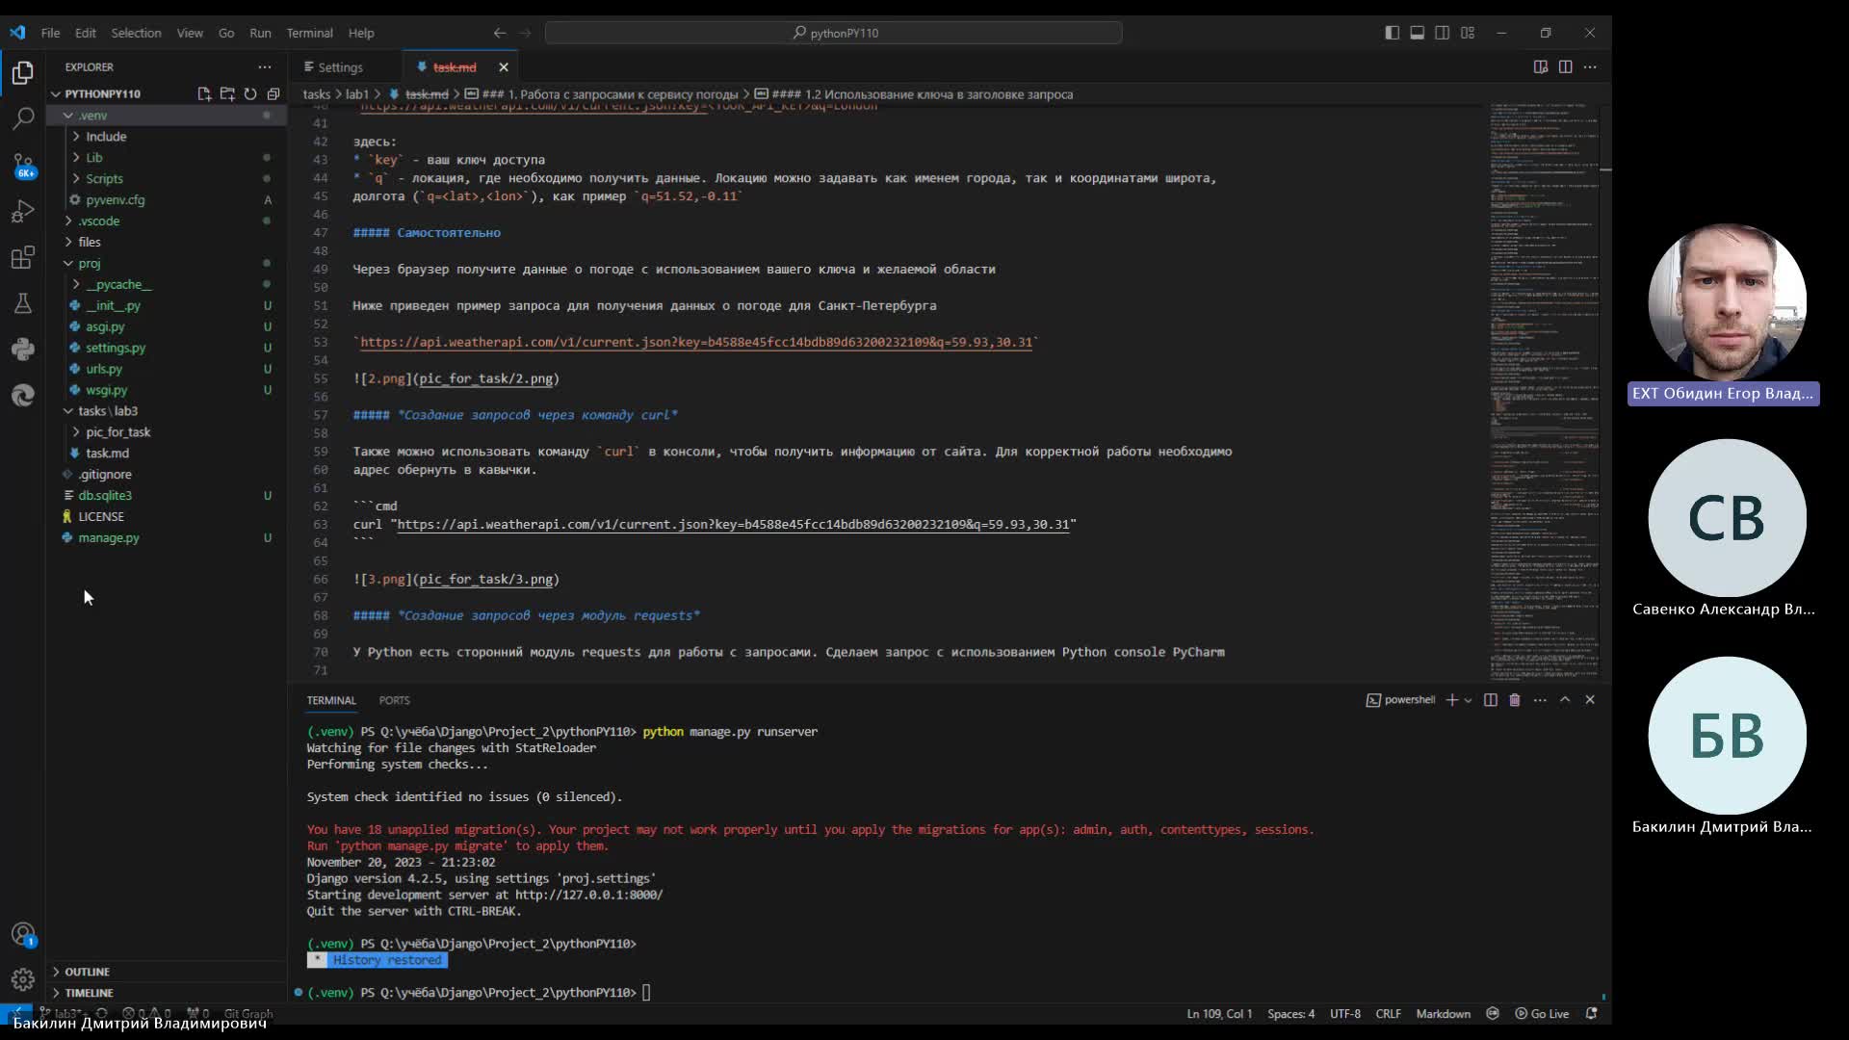Change Markdown language mode in status bar
The height and width of the screenshot is (1040, 1849).
pyautogui.click(x=1443, y=1013)
